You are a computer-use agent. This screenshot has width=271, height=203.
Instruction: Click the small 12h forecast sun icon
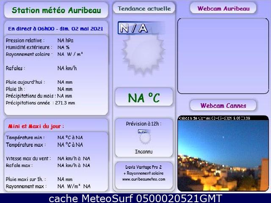145,138
